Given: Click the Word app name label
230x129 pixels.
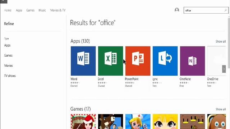Looking at the screenshot, I should [74, 79].
